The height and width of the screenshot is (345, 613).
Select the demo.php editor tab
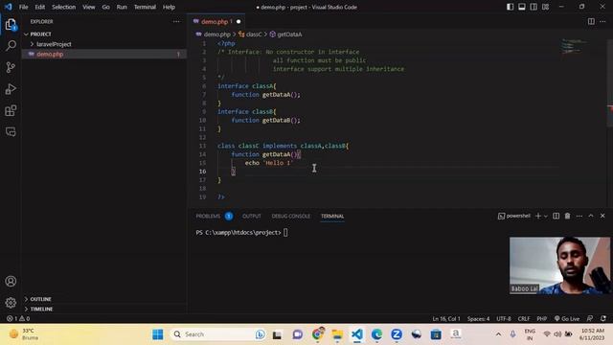[217, 21]
